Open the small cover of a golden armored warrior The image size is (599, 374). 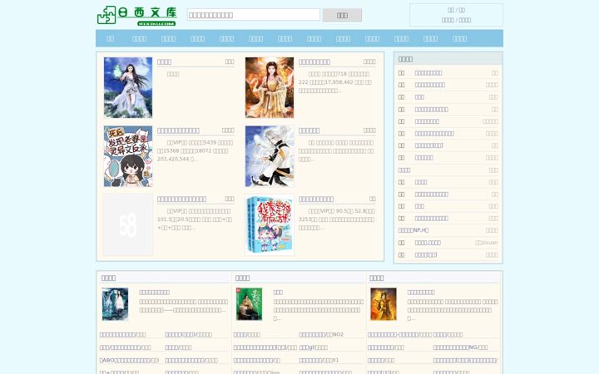click(384, 304)
